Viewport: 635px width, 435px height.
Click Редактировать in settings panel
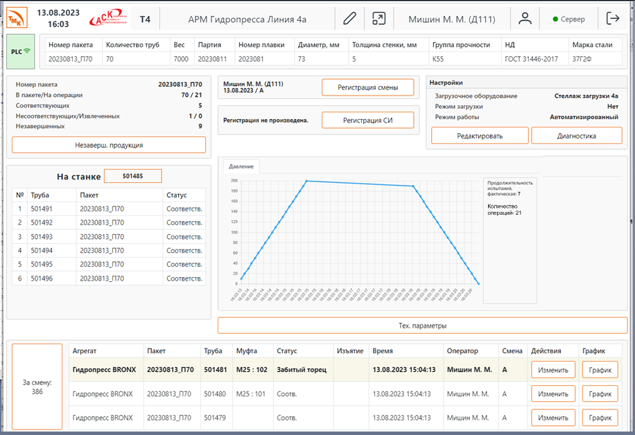480,136
